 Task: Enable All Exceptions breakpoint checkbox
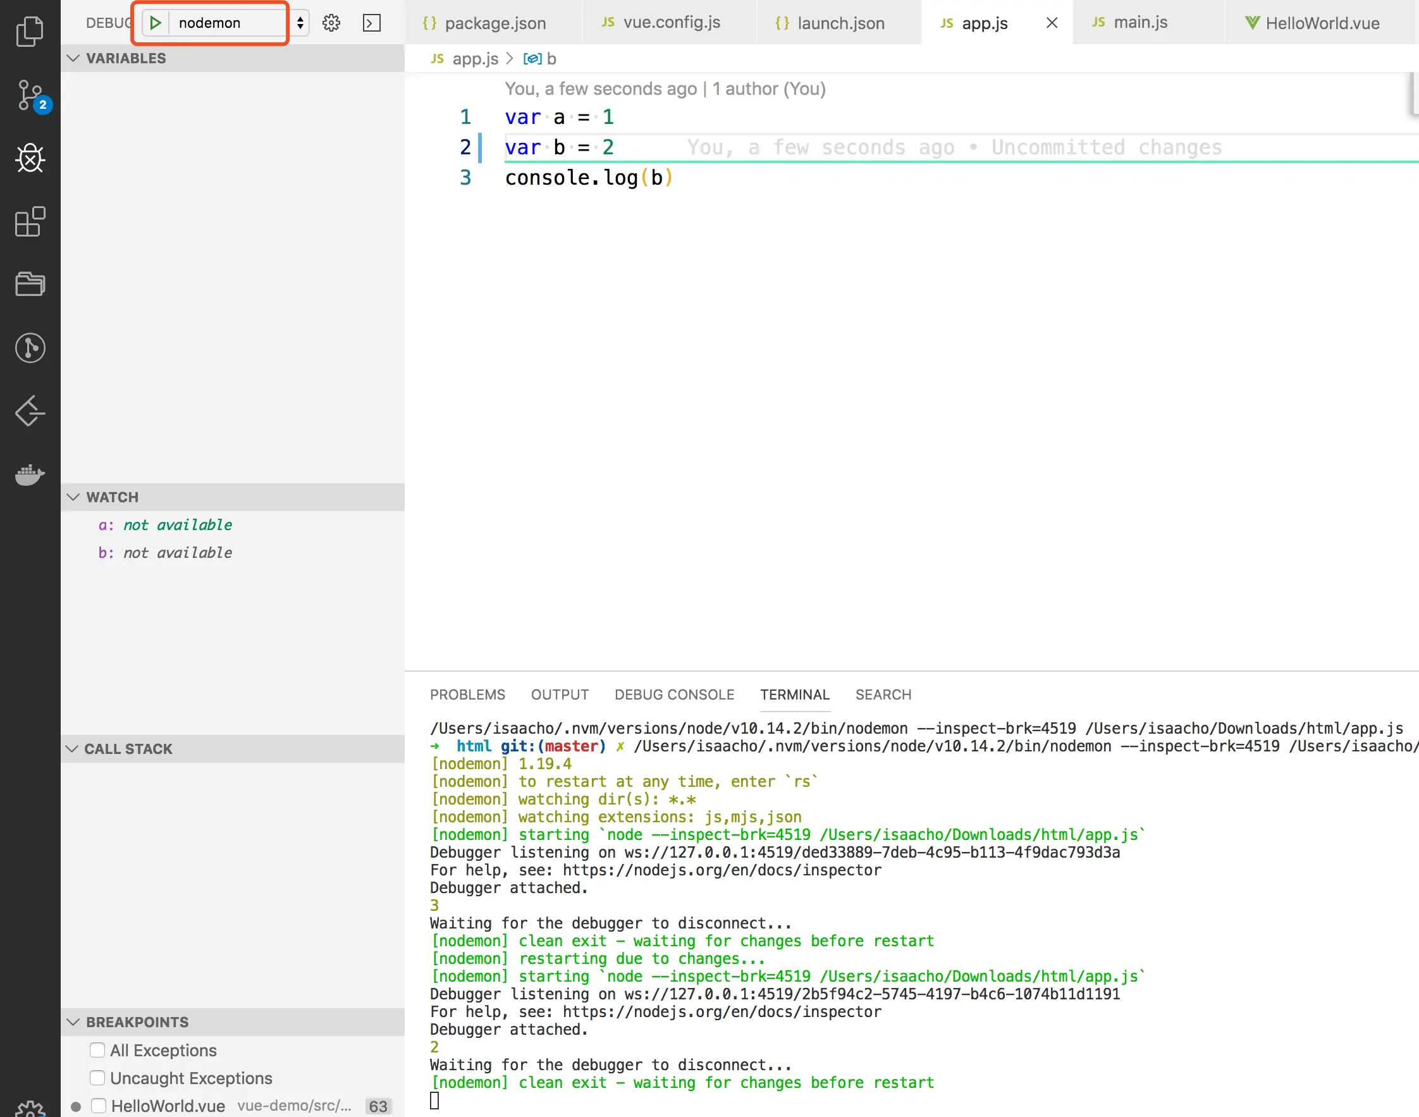coord(97,1050)
